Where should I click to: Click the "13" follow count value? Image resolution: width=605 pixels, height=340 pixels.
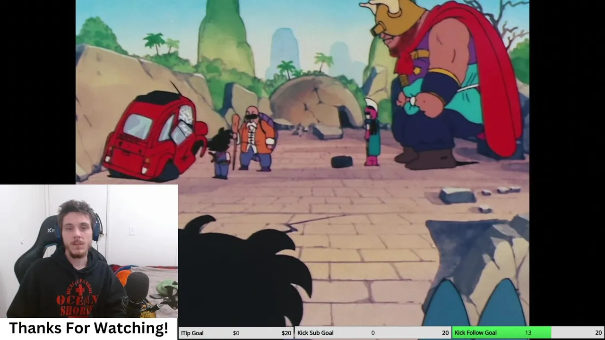(528, 333)
